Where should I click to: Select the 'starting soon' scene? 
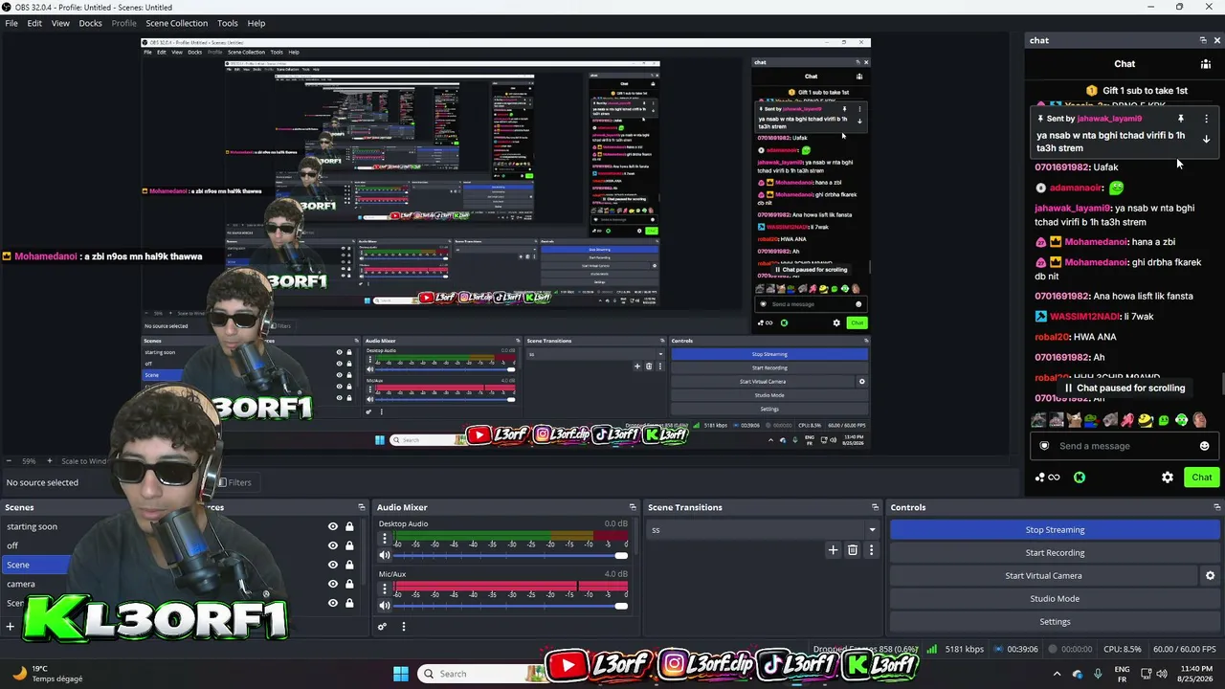33,526
